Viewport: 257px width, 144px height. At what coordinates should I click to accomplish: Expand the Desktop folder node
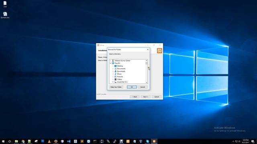coord(113,66)
